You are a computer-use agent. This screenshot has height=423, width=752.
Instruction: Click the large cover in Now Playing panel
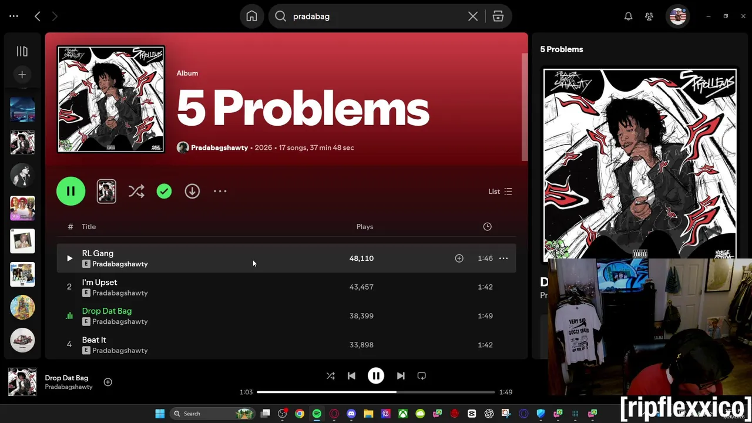640,163
